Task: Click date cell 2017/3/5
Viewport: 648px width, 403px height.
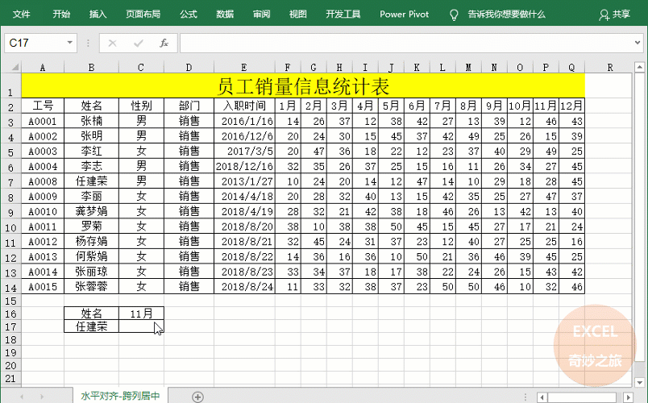Action: coord(244,152)
